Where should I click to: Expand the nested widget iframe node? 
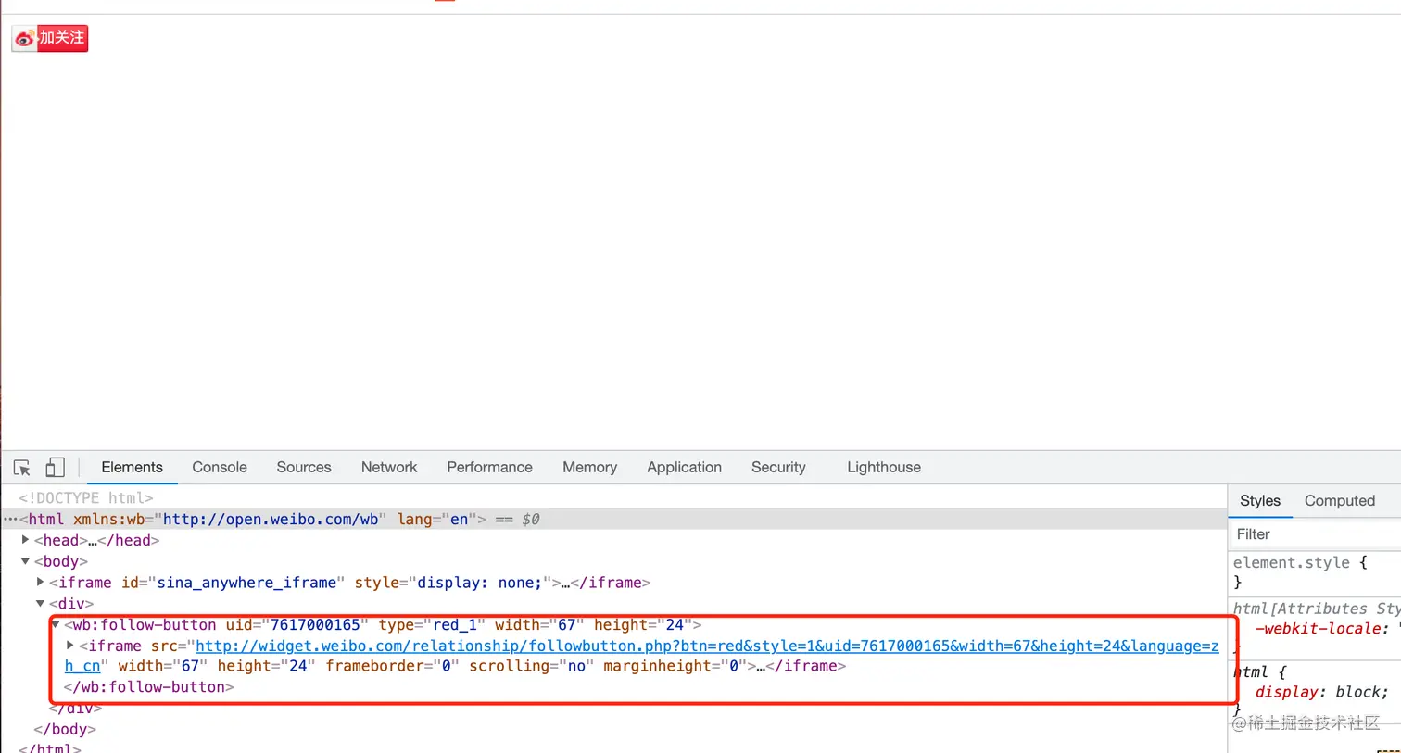70,646
